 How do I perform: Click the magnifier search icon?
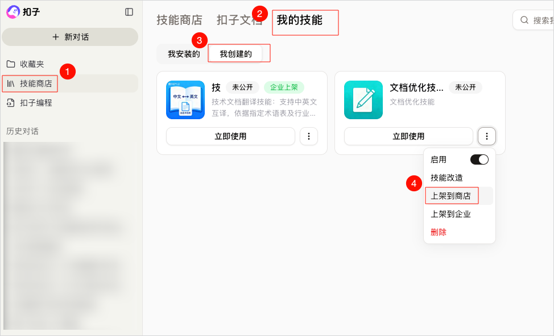click(524, 20)
